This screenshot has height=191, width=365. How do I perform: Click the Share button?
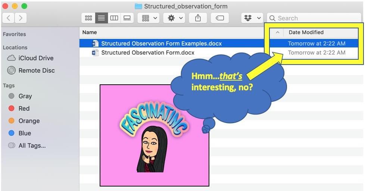point(198,18)
